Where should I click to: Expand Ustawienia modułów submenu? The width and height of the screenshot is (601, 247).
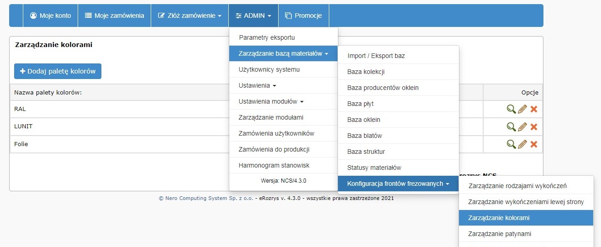(x=271, y=101)
